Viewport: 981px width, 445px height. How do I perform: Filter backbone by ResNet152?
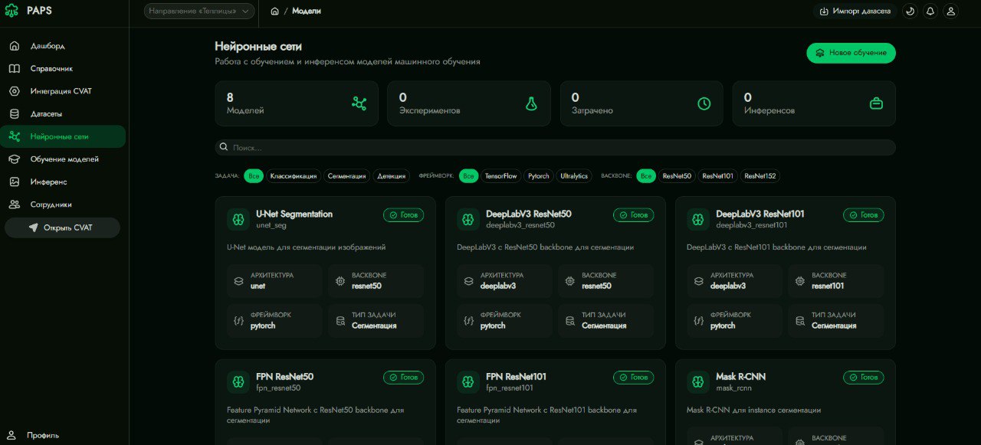click(760, 176)
